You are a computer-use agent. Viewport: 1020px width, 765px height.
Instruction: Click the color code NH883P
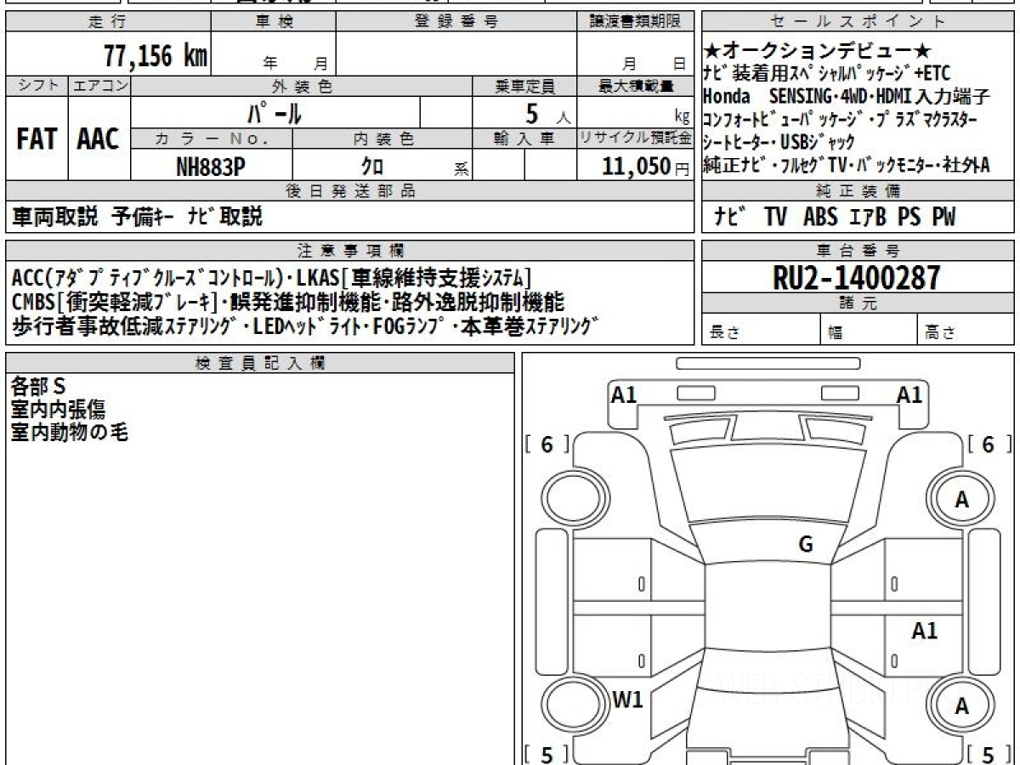coord(211,167)
